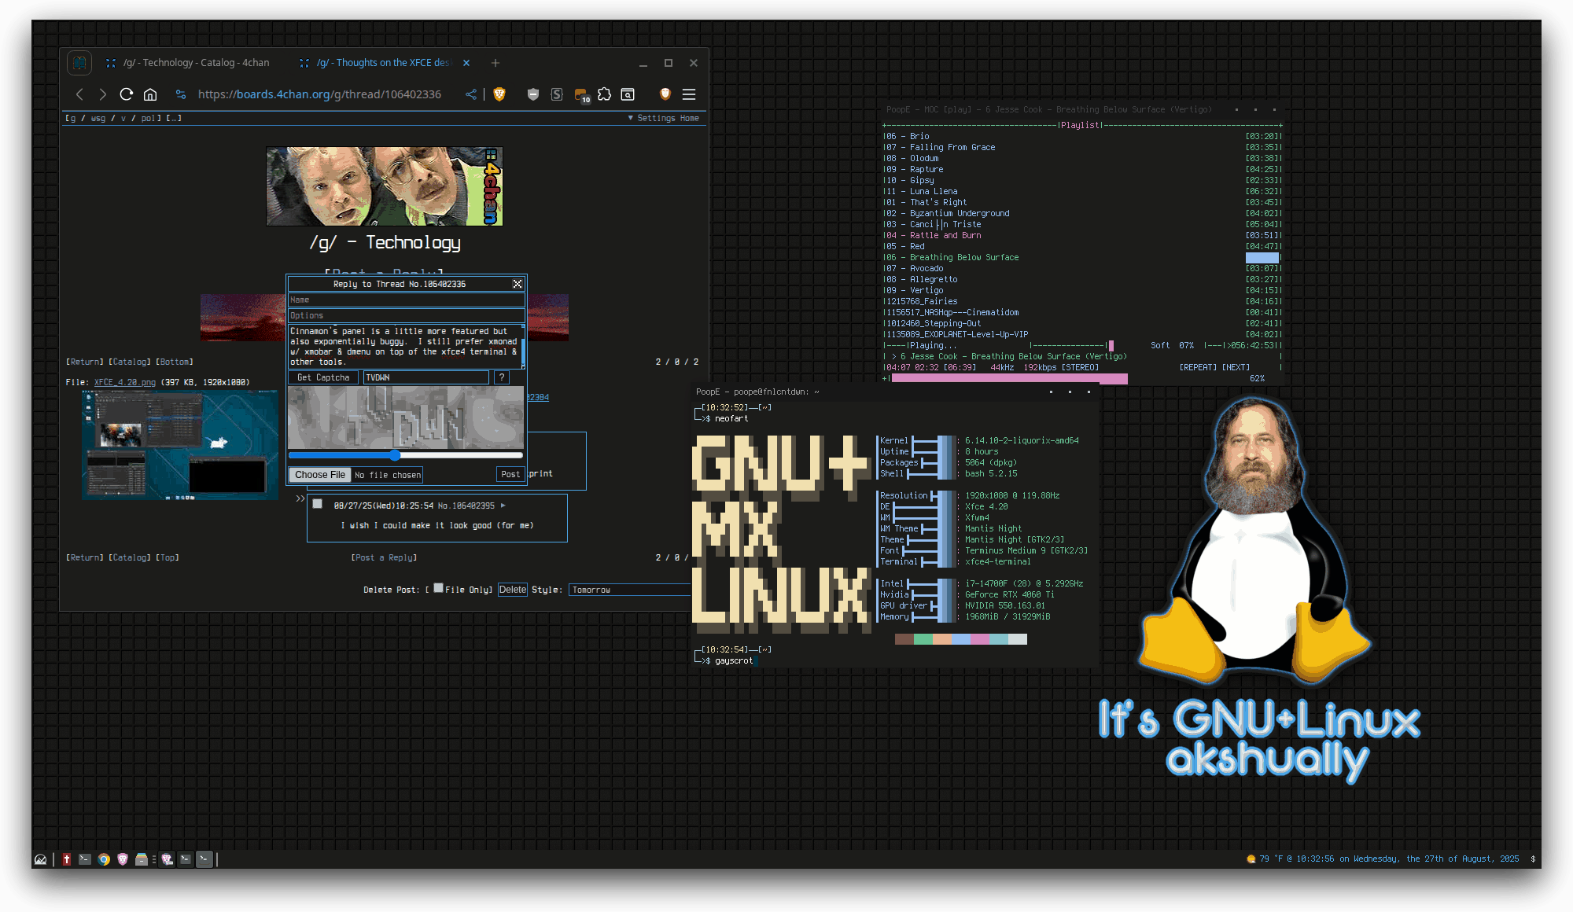Click the Brave Shields lion icon
Viewport: 1573px width, 912px height.
(x=499, y=94)
